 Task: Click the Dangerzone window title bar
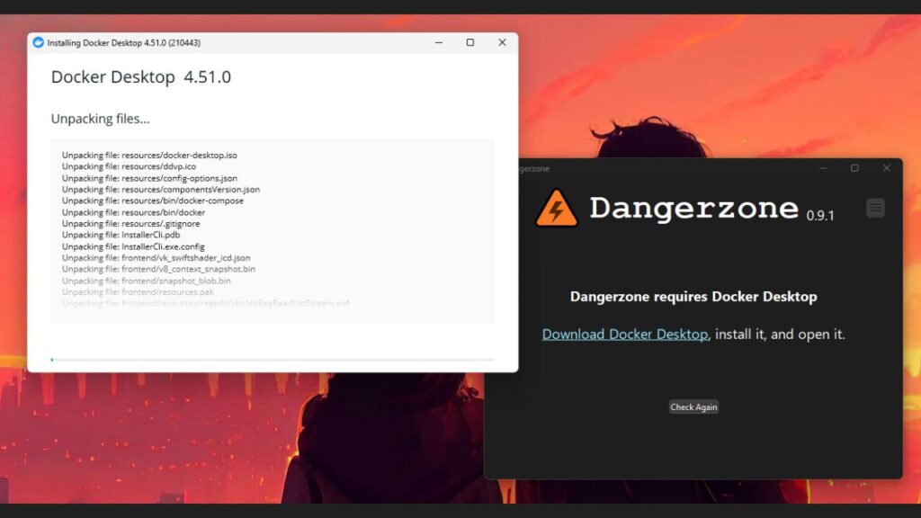[x=675, y=168]
